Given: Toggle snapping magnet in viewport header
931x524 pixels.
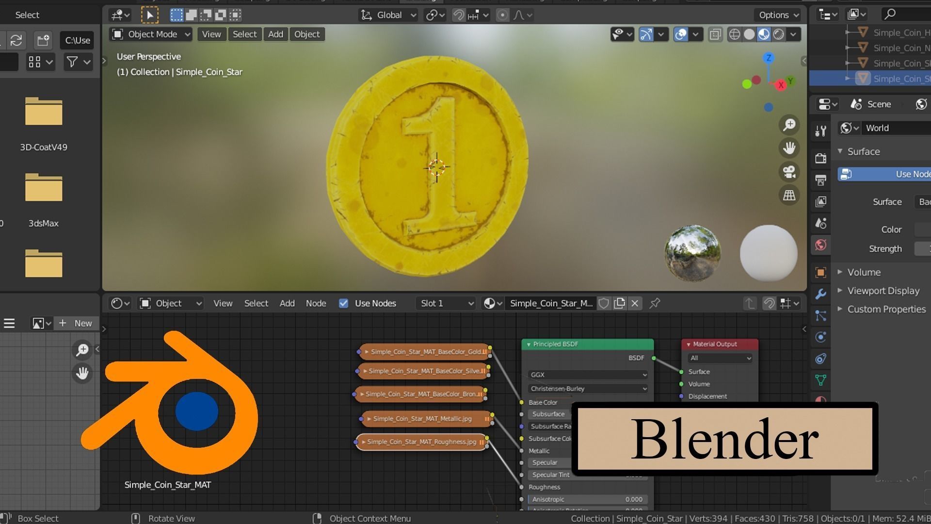Looking at the screenshot, I should pos(458,15).
